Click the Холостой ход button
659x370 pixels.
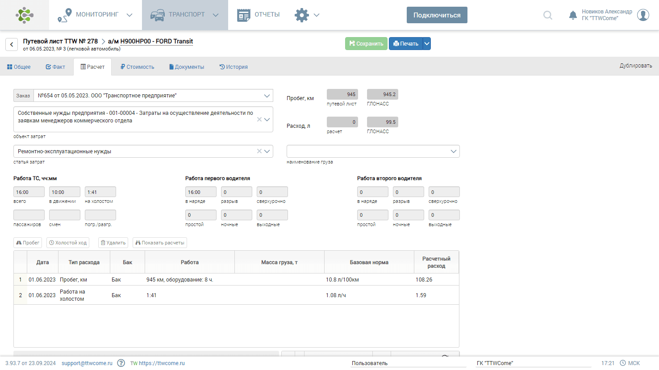point(68,243)
